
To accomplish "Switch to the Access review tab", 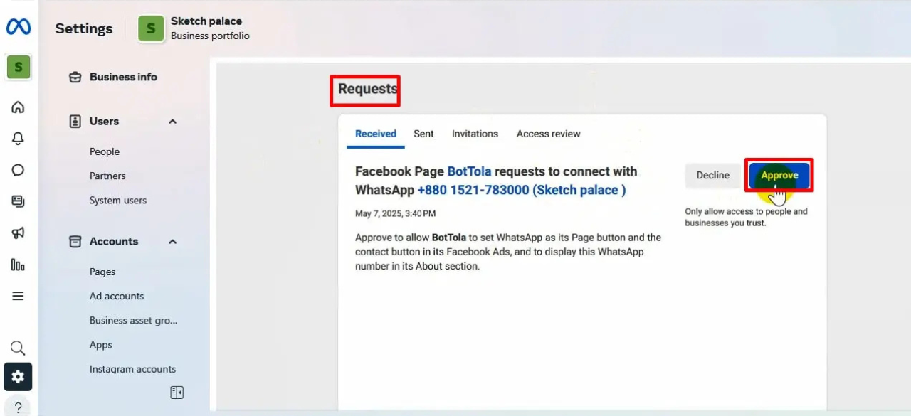I will click(548, 134).
